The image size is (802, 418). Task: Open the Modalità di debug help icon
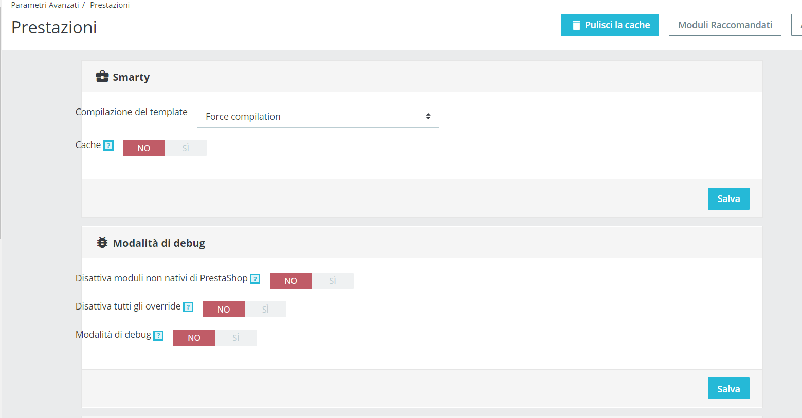tap(159, 336)
